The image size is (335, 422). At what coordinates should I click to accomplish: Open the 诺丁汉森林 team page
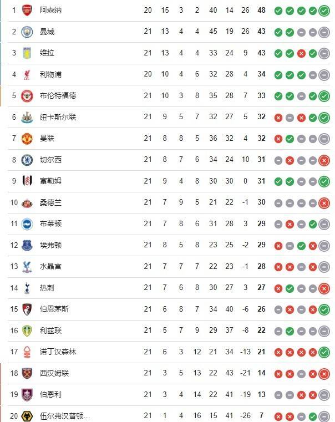[x=58, y=352]
